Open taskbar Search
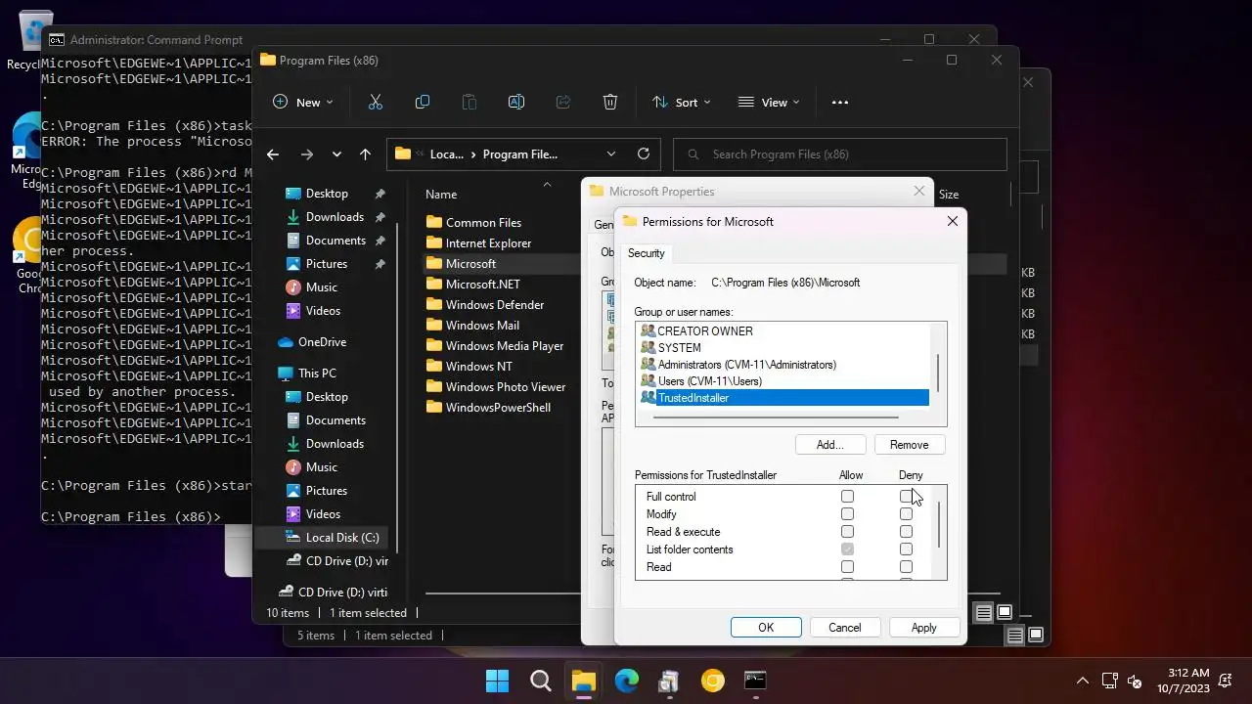Image resolution: width=1252 pixels, height=704 pixels. click(x=540, y=681)
